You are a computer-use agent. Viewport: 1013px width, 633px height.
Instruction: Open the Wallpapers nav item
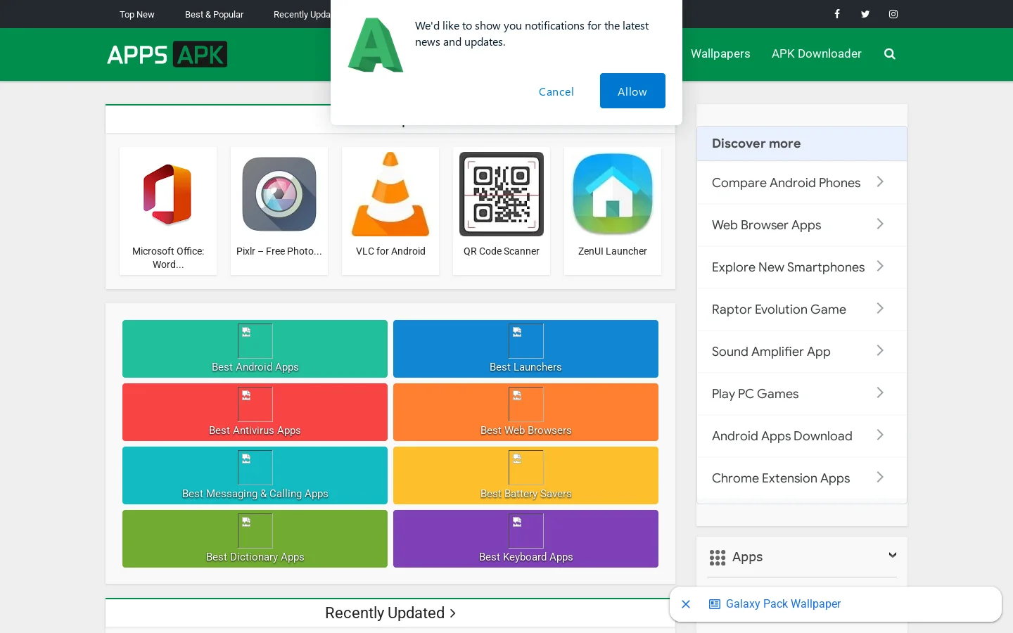click(720, 53)
